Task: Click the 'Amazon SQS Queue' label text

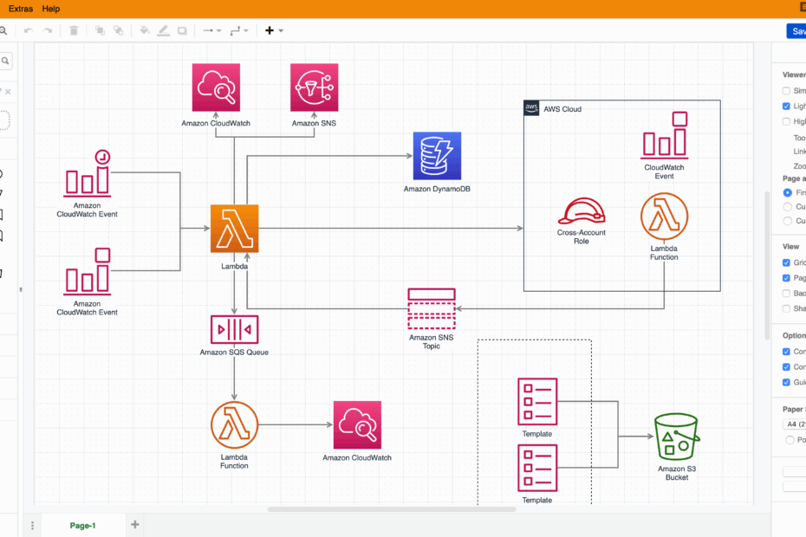Action: tap(234, 352)
